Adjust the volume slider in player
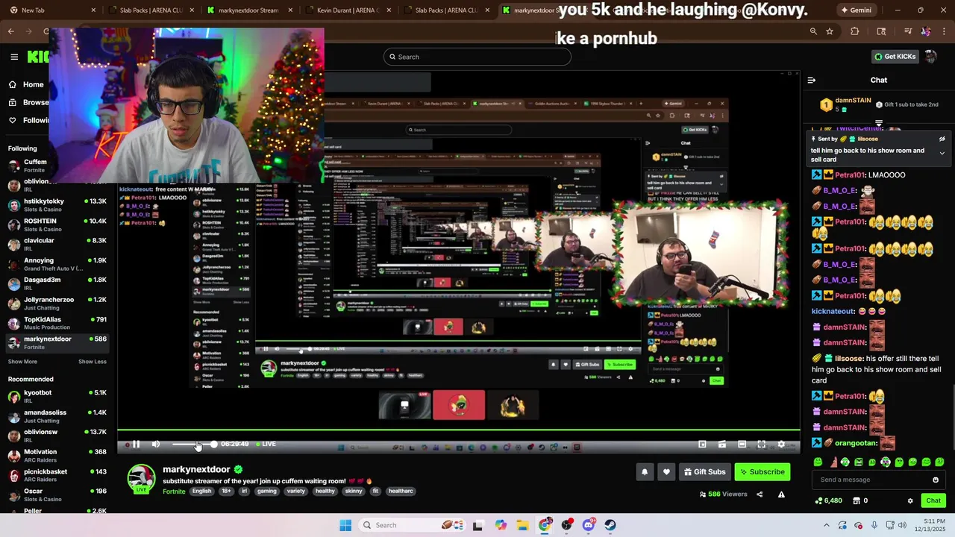The height and width of the screenshot is (537, 955). (193, 445)
